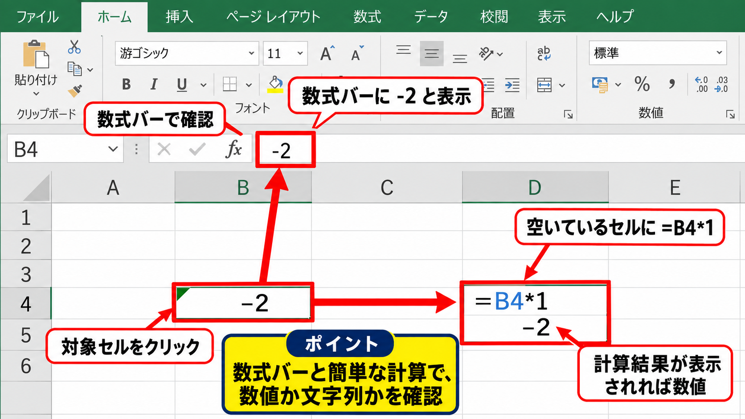Screen dimensions: 745x419
Task: Select middle vertical alignment
Action: point(431,53)
